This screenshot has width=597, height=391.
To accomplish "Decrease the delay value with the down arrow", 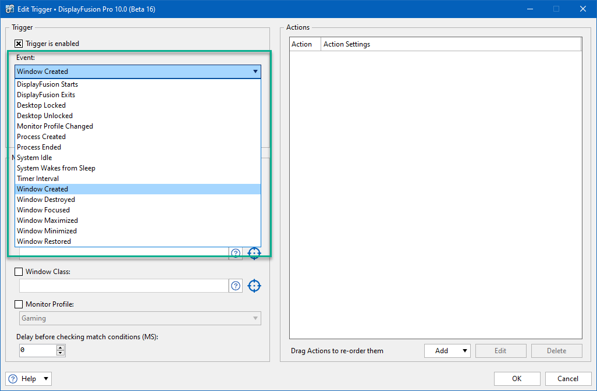I will pyautogui.click(x=61, y=353).
